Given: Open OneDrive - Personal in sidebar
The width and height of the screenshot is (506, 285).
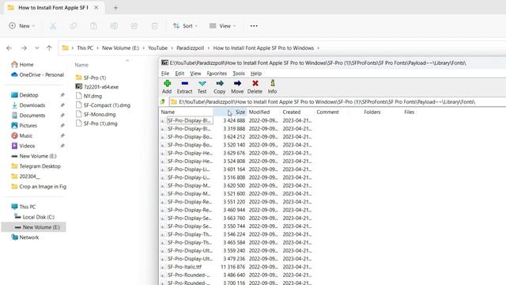Looking at the screenshot, I should (x=37, y=74).
